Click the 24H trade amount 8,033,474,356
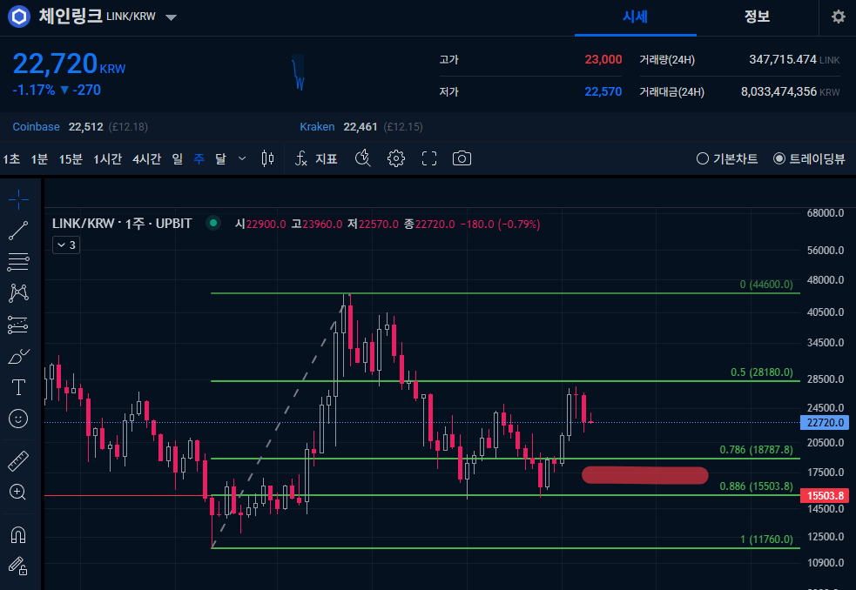The image size is (856, 590). click(x=778, y=91)
